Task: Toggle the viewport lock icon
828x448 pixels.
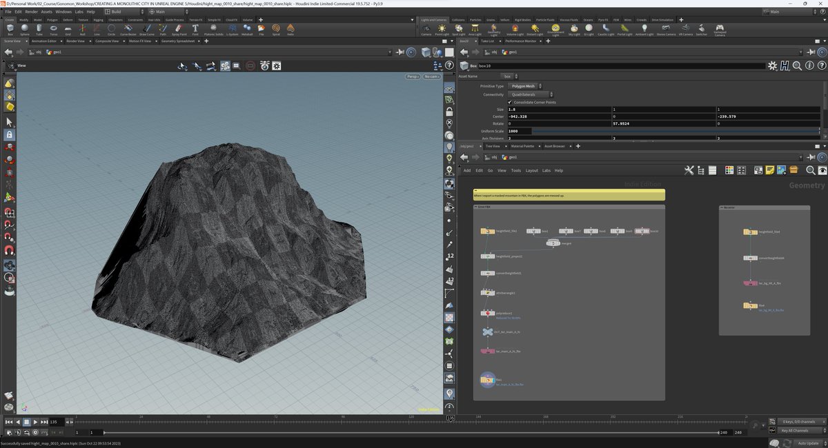Action: (x=449, y=112)
